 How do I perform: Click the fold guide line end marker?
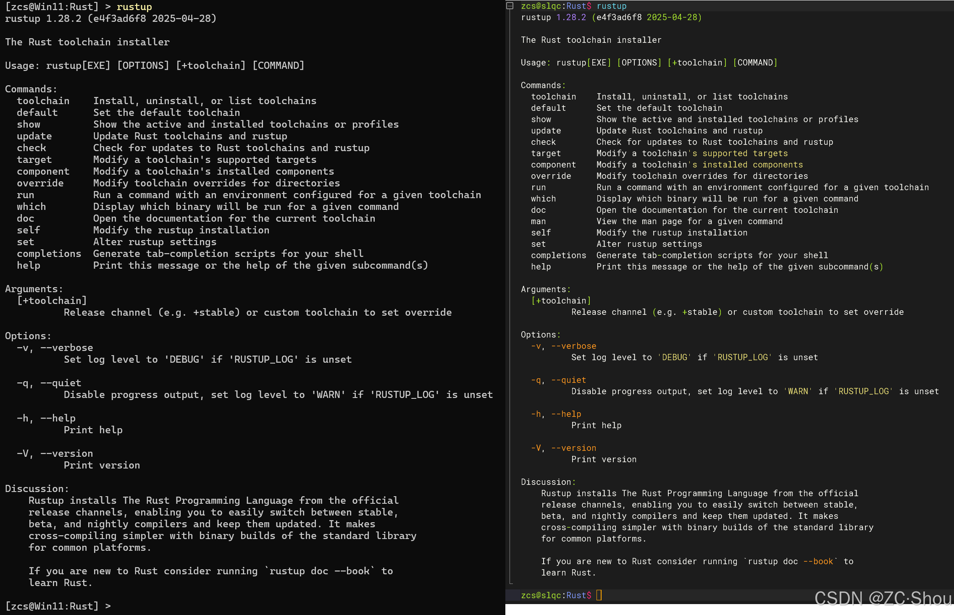point(511,583)
